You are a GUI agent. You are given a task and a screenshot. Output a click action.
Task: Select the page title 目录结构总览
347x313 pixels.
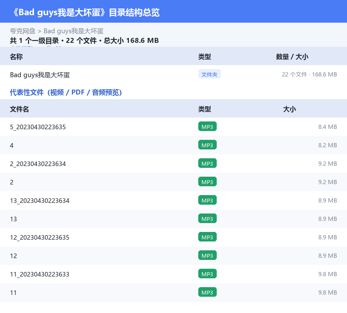pos(134,12)
